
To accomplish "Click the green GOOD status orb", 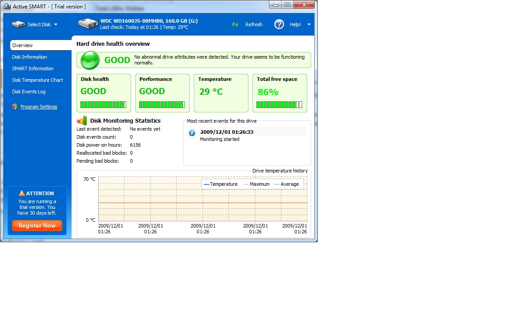I will tap(90, 60).
